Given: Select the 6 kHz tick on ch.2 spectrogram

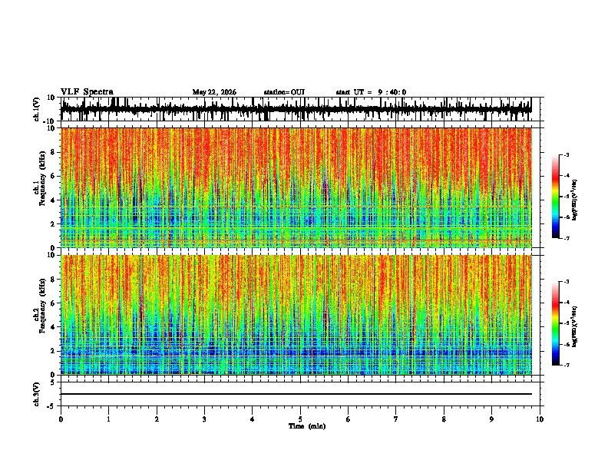Looking at the screenshot, I should point(55,303).
